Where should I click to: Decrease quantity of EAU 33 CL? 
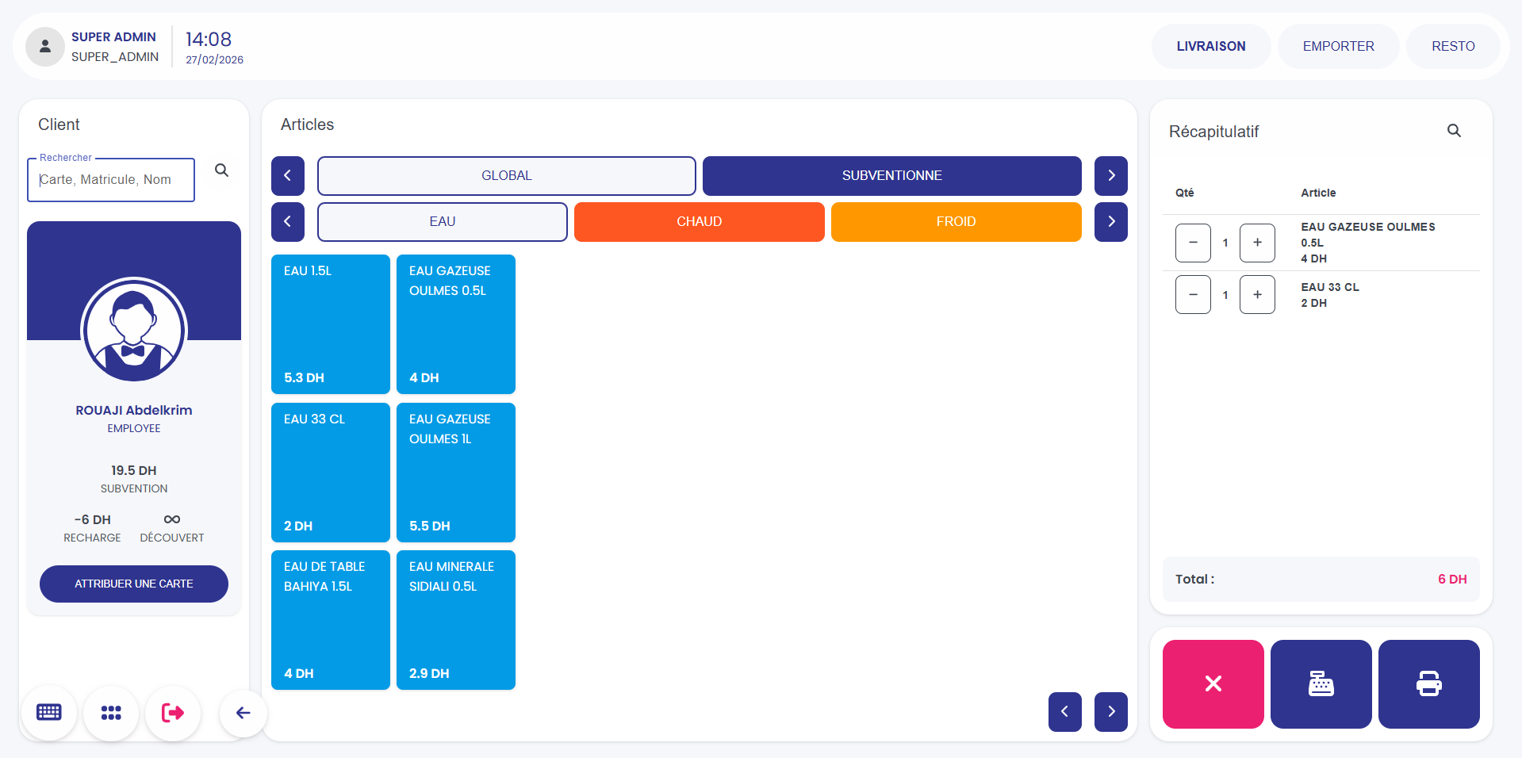point(1193,295)
